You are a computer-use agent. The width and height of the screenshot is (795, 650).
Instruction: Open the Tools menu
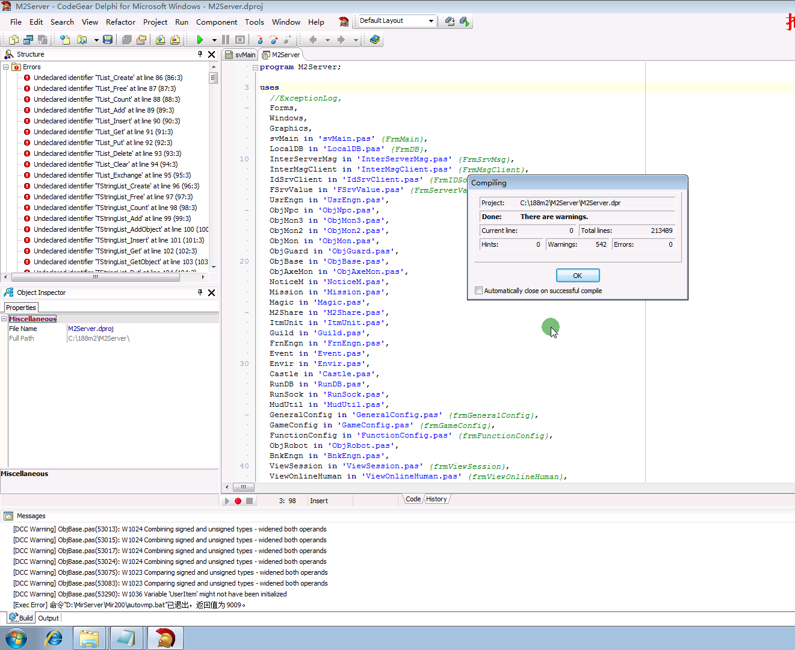click(x=255, y=22)
